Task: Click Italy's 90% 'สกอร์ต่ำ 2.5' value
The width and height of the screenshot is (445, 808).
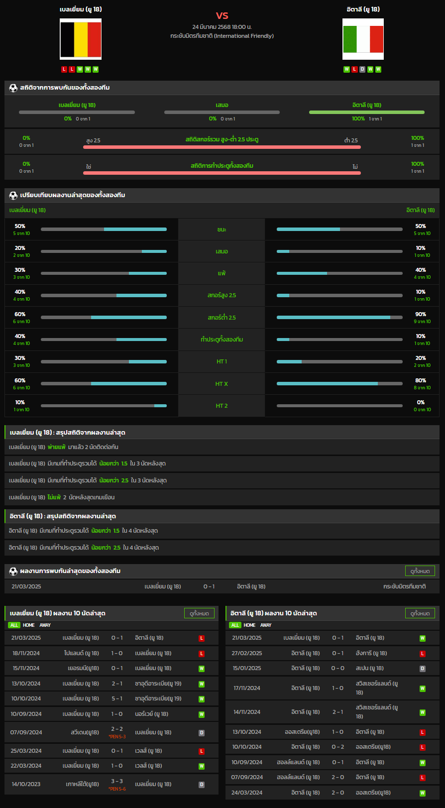Action: [421, 314]
